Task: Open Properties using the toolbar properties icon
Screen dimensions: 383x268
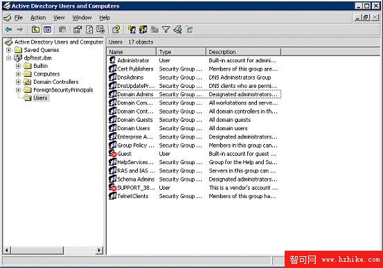Action: (x=78, y=30)
